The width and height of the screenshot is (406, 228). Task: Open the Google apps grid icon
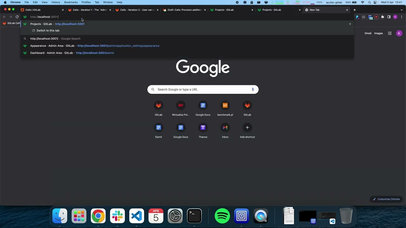pyautogui.click(x=390, y=33)
